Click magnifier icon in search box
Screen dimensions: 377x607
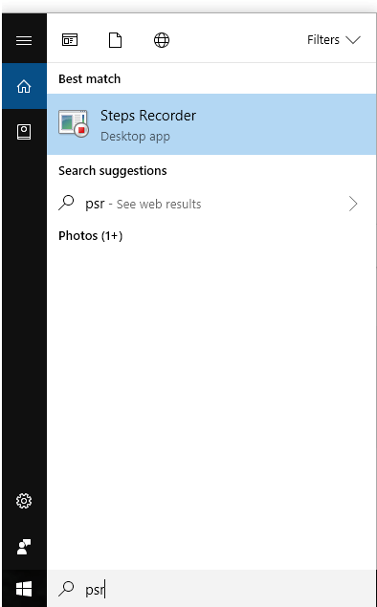click(66, 589)
